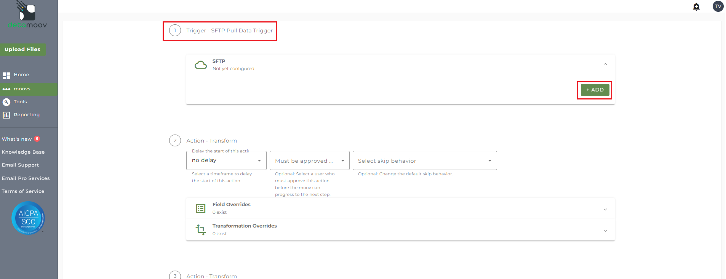This screenshot has width=726, height=279.
Task: Click the Reporting chart icon
Action: click(x=6, y=115)
